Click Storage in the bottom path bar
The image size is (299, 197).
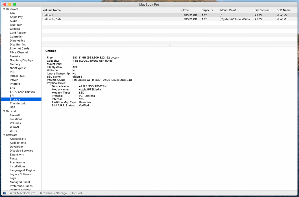click(x=61, y=193)
